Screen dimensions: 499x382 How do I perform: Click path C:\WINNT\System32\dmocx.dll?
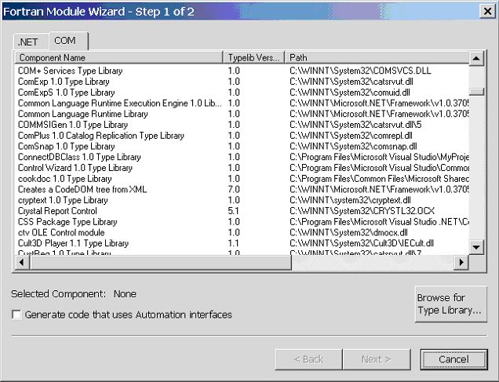pyautogui.click(x=349, y=233)
